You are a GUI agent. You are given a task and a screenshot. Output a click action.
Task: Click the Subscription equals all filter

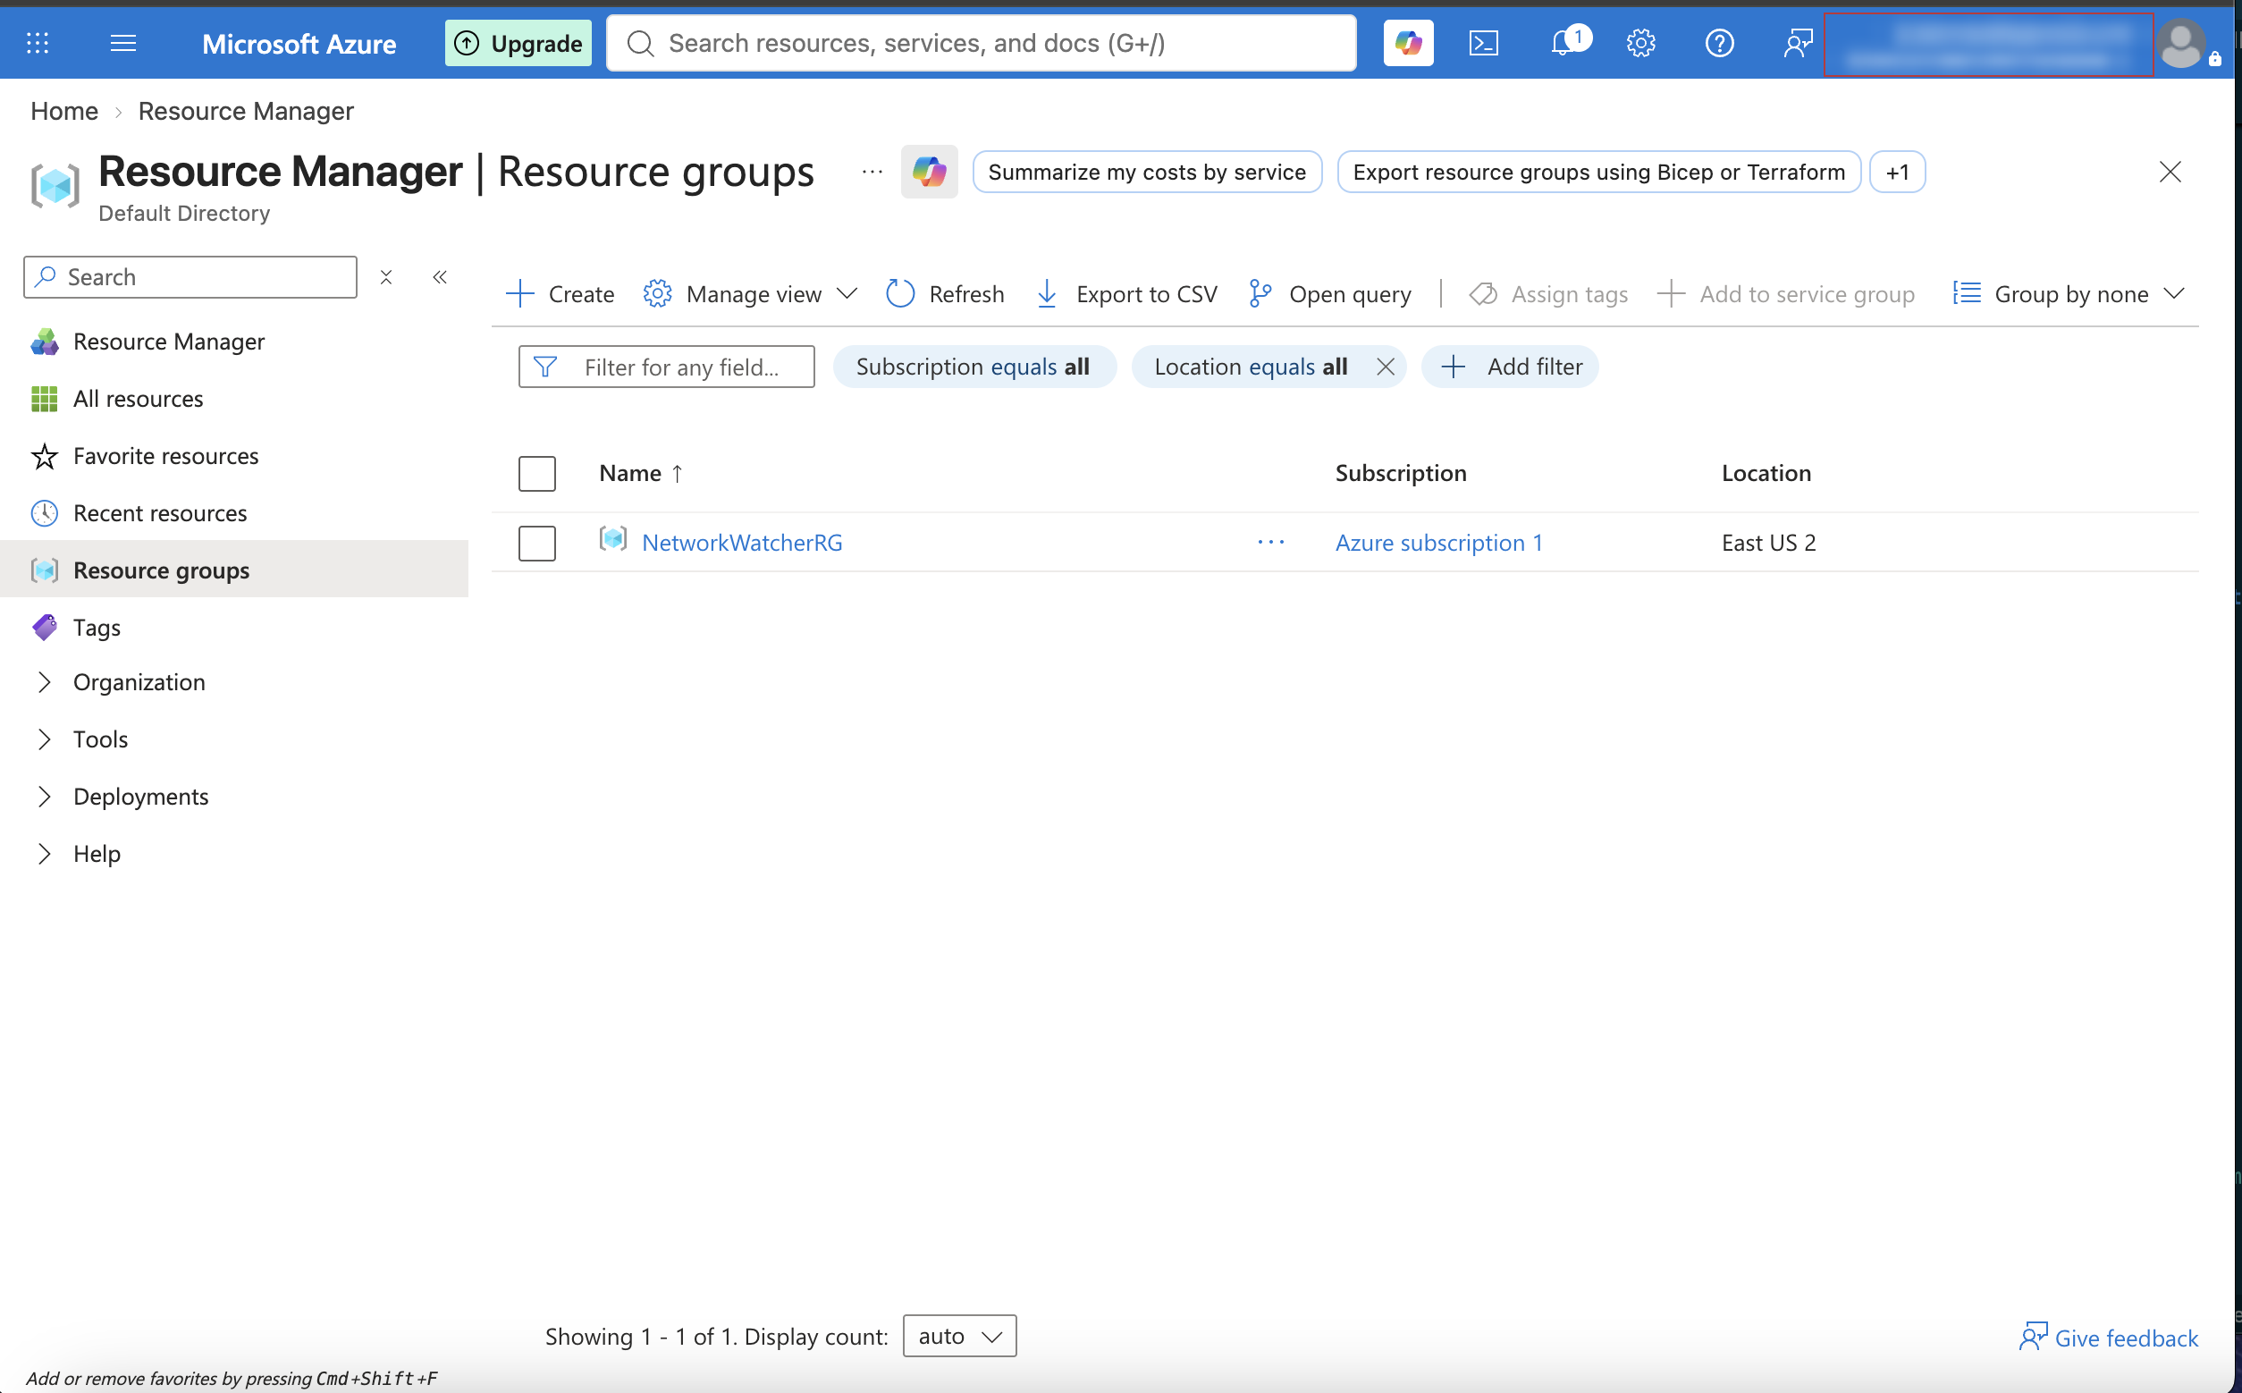[973, 367]
